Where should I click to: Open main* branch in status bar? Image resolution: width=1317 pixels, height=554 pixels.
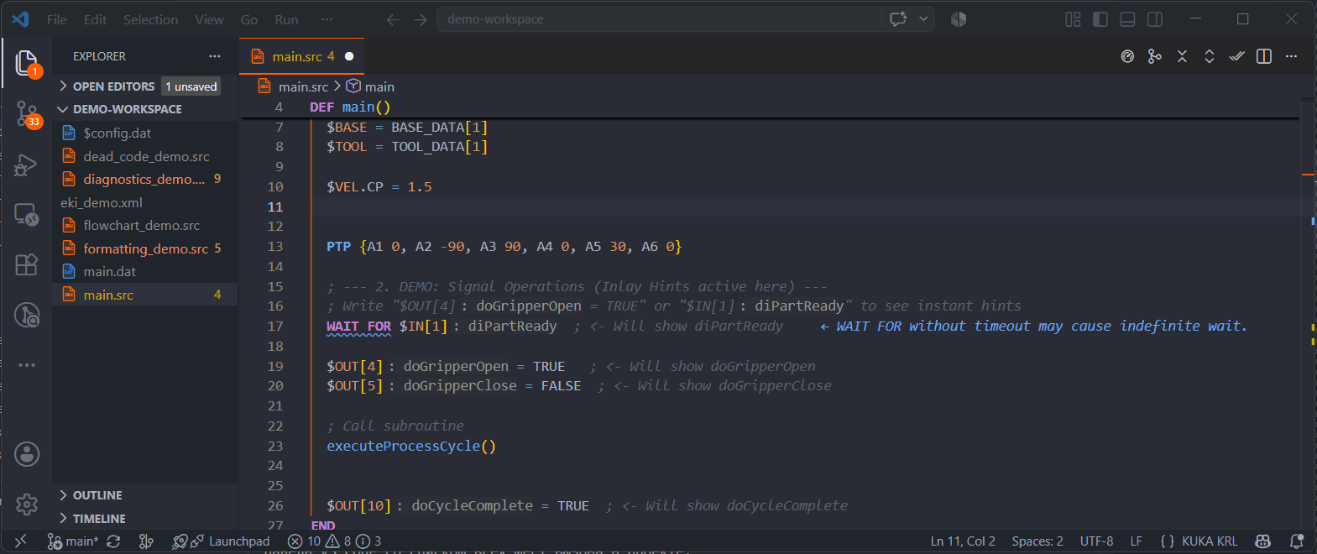tap(72, 541)
